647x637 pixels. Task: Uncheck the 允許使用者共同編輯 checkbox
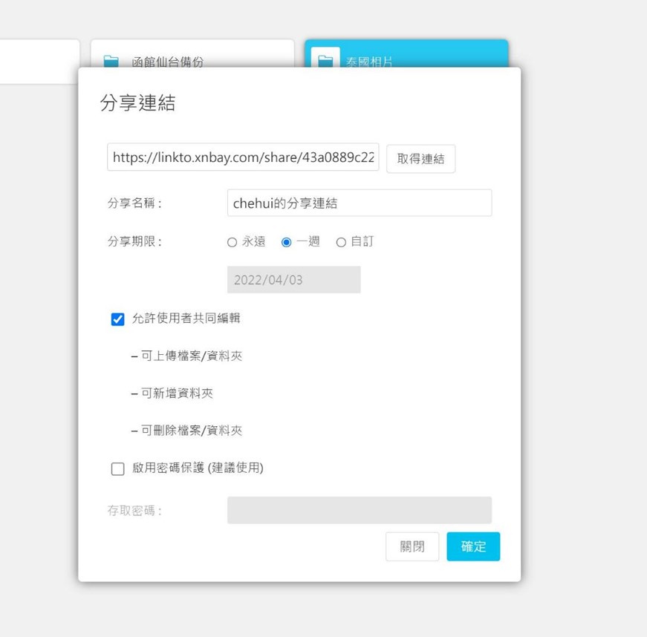click(117, 319)
